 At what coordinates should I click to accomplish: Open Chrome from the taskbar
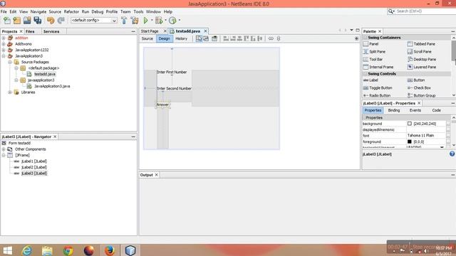coord(68,250)
